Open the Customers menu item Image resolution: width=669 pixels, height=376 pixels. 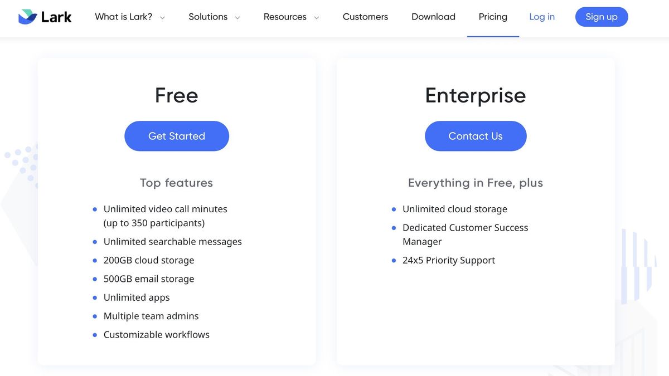click(x=365, y=17)
